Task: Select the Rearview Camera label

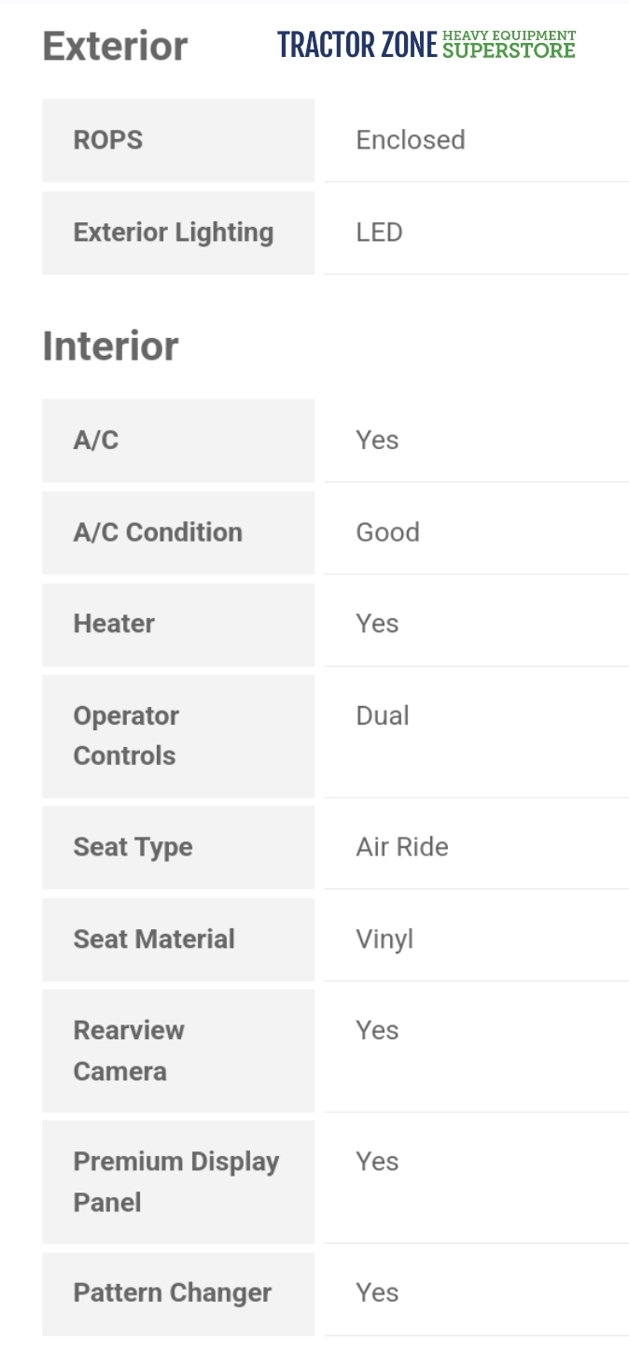Action: point(129,1051)
